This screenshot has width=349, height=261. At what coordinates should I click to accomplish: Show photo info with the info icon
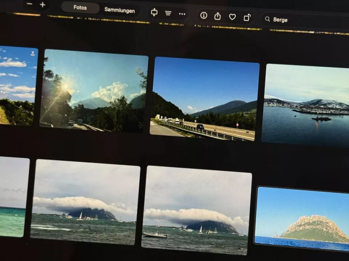[204, 16]
